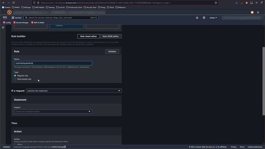Open the browser downloads icon
The image size is (265, 149).
point(236,3)
